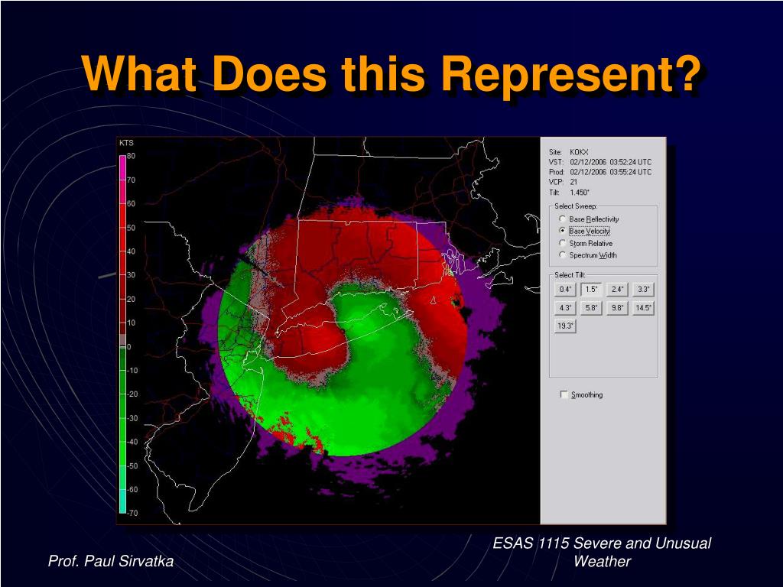Choose the 4.3° tilt button
Image resolution: width=783 pixels, height=587 pixels.
565,308
